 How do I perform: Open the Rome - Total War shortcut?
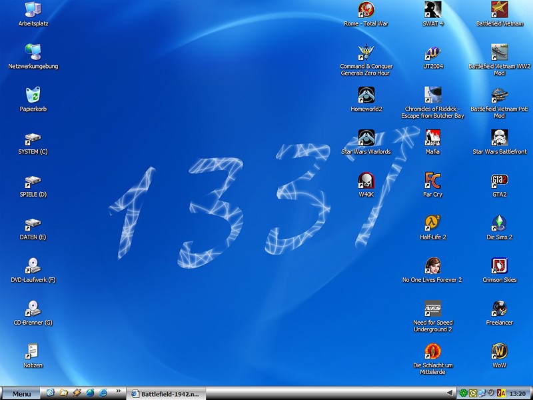coord(366,10)
